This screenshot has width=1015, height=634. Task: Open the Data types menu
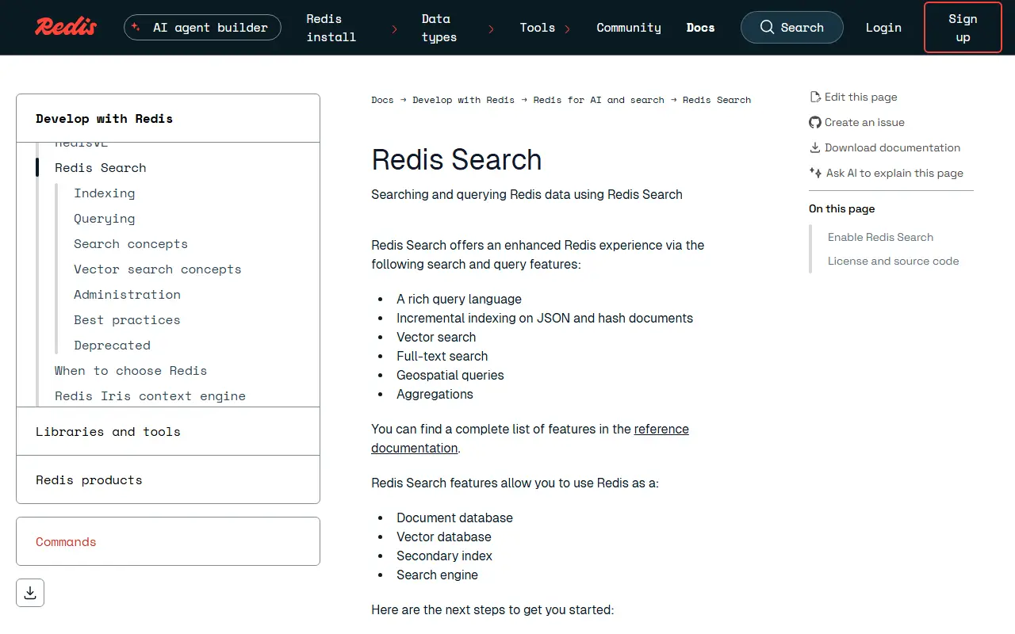tap(439, 28)
